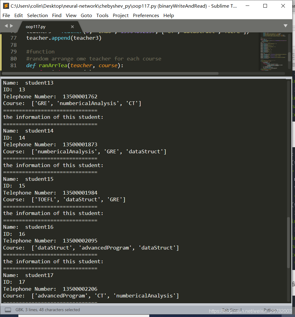This screenshot has height=317, width=295.
Task: Close the oop117.py tab
Action: pos(73,27)
